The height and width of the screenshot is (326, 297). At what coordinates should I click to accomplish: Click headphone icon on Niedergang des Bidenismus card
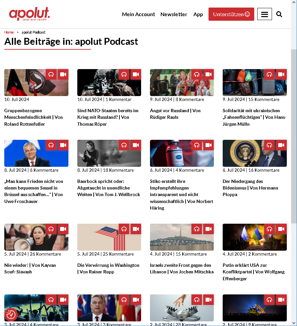click(269, 145)
